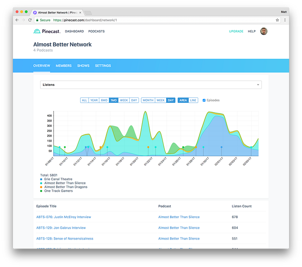This screenshot has height=267, width=302.
Task: Click the Erie Canal Theatre blue legend square
Action: (41, 179)
